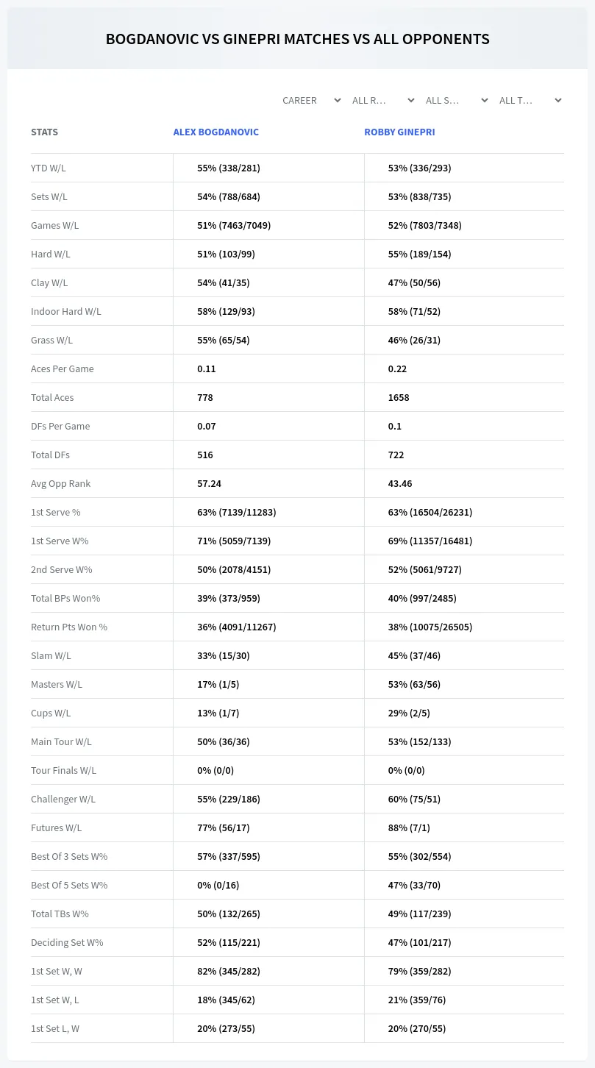
Task: Expand the ALL T... filter dropdown
Action: (x=530, y=100)
